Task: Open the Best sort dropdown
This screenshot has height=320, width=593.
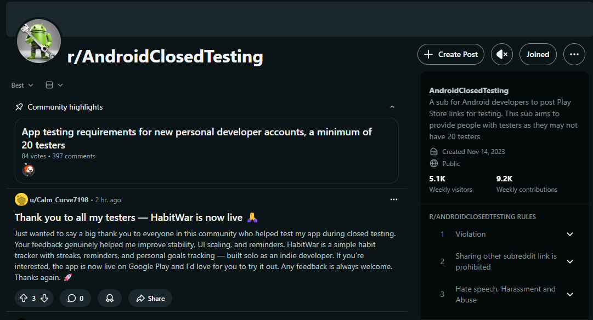Action: tap(21, 85)
